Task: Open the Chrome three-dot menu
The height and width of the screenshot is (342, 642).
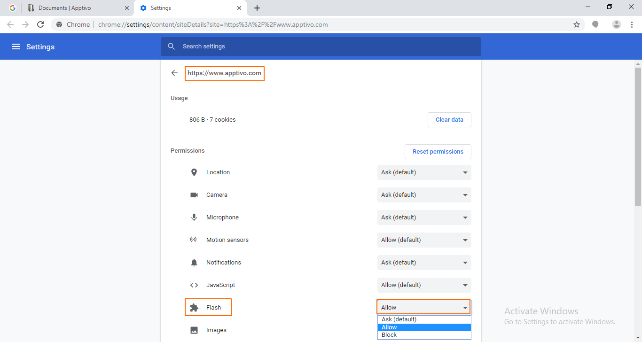Action: (x=631, y=24)
